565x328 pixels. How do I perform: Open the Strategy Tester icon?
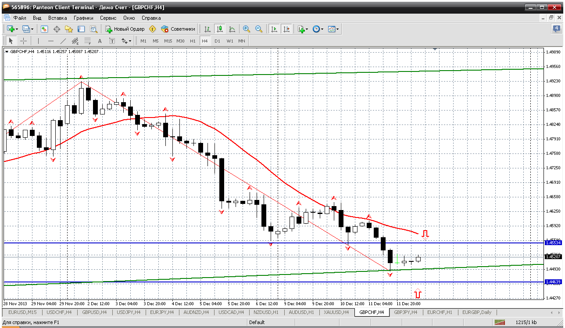pos(93,29)
